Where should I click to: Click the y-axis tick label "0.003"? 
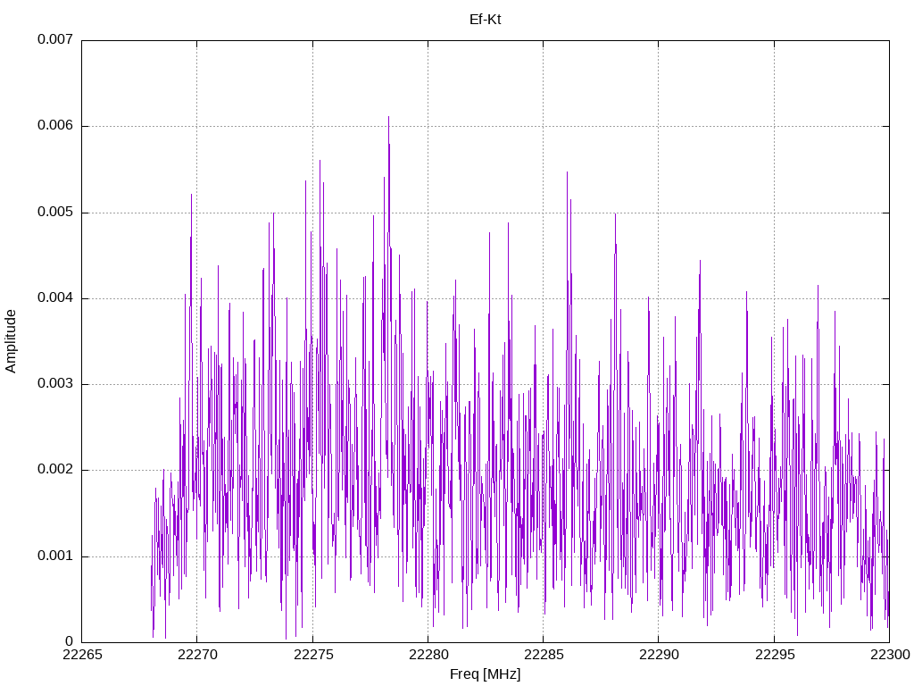click(55, 383)
